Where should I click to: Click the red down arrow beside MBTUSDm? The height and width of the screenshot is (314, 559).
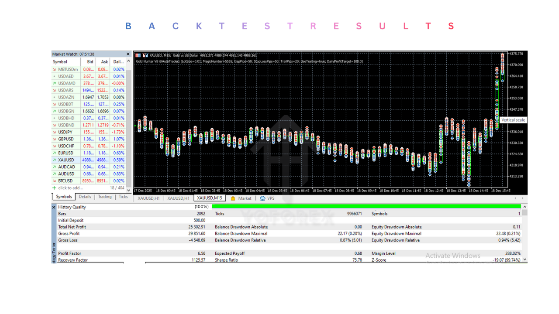pyautogui.click(x=54, y=69)
